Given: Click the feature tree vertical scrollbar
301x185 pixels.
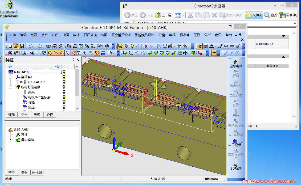Looking at the screenshot, I should 77,88.
